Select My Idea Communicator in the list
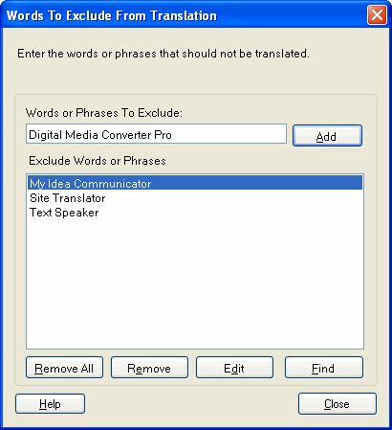The height and width of the screenshot is (430, 392). 195,183
